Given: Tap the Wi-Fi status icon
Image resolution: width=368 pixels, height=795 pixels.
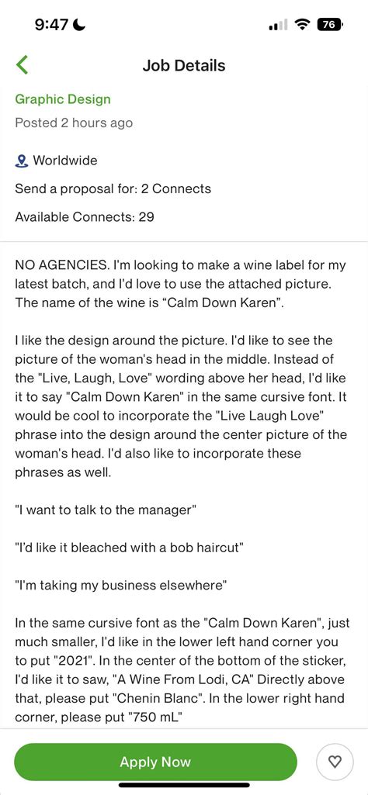Looking at the screenshot, I should (304, 24).
